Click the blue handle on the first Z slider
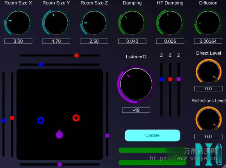This screenshot has width=226, height=168. coord(161,79)
